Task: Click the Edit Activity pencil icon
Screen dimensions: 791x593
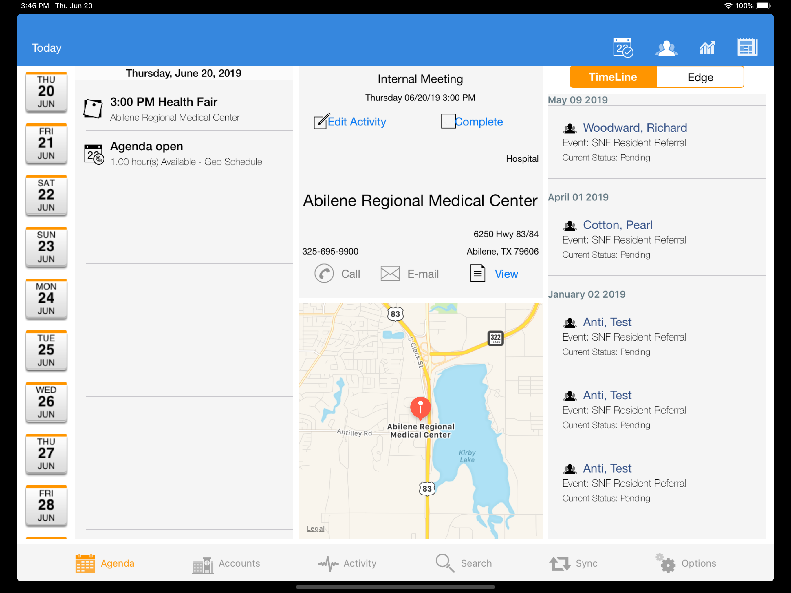Action: point(321,121)
